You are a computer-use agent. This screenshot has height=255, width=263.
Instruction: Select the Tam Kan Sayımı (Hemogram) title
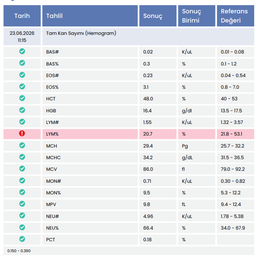(x=81, y=33)
